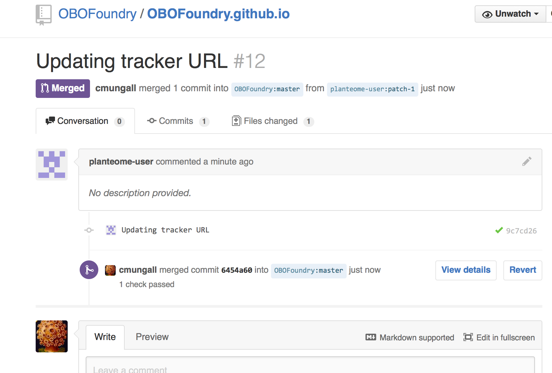The width and height of the screenshot is (552, 373).
Task: Open commit hash 9c7cd26 link
Action: click(521, 231)
